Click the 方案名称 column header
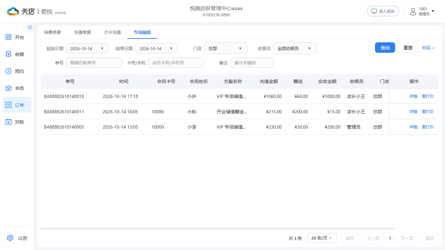This screenshot has width=445, height=250. 233,81
